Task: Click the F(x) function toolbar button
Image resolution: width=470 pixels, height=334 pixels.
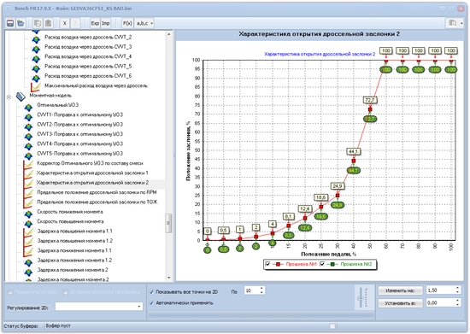Action: tap(127, 23)
